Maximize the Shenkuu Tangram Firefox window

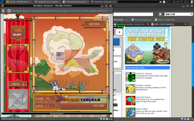(106, 6)
